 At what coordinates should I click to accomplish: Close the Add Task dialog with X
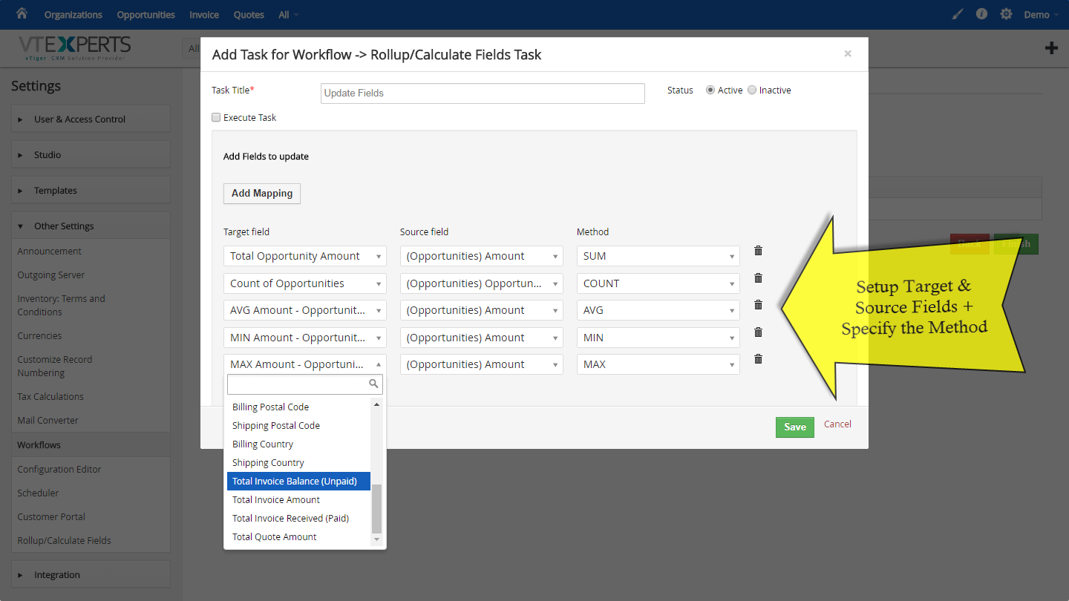coord(848,53)
